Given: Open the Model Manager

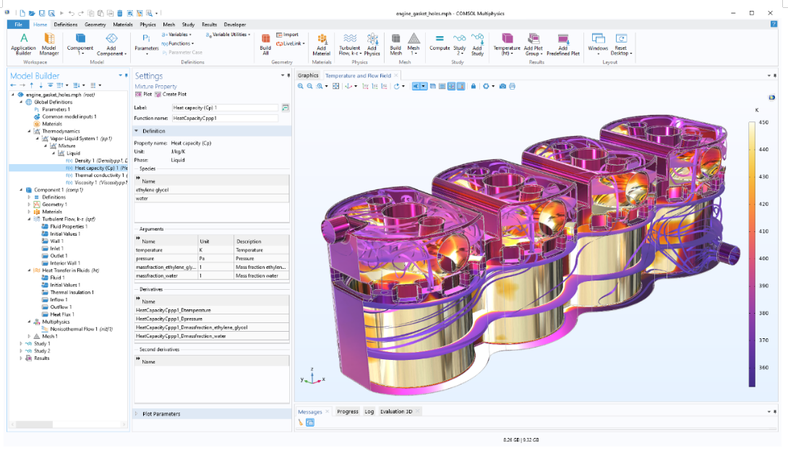Looking at the screenshot, I should point(48,44).
